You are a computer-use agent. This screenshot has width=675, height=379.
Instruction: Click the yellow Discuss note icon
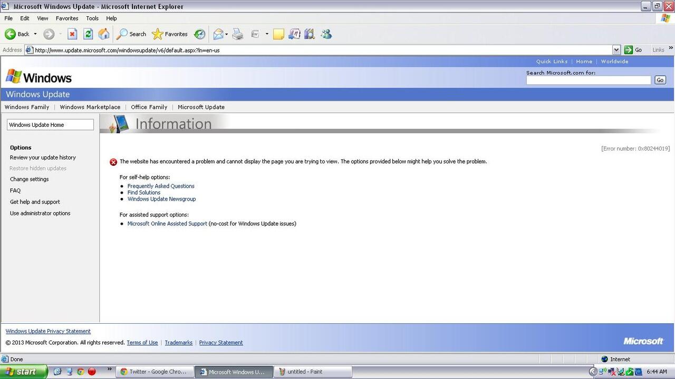(278, 34)
